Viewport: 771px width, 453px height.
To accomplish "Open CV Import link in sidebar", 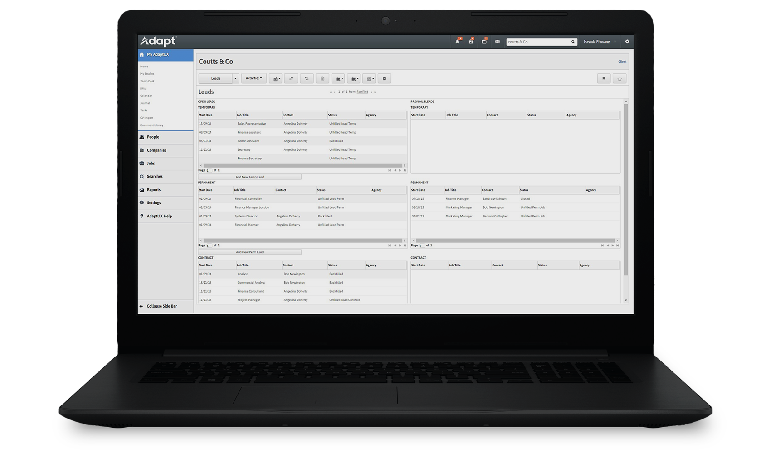I will tap(146, 118).
